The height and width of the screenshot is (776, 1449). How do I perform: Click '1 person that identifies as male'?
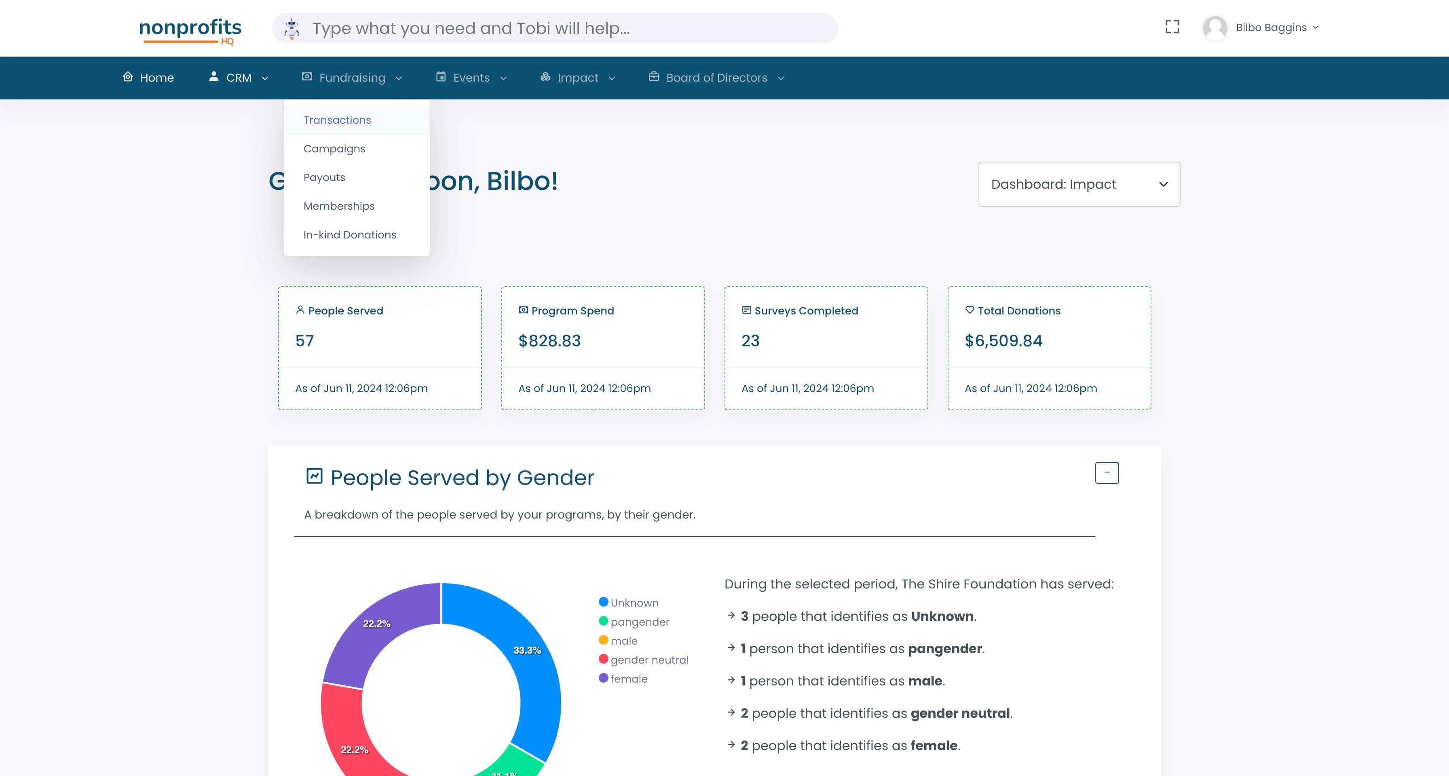[x=843, y=681]
